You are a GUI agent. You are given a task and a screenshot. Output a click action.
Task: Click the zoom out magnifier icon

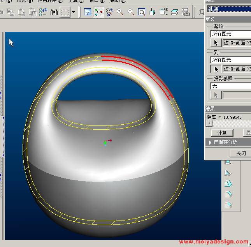(x=131, y=12)
